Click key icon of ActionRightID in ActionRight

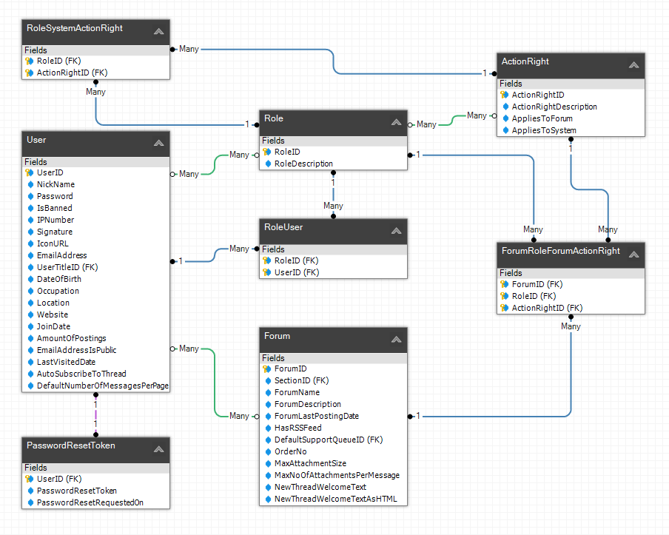click(505, 95)
